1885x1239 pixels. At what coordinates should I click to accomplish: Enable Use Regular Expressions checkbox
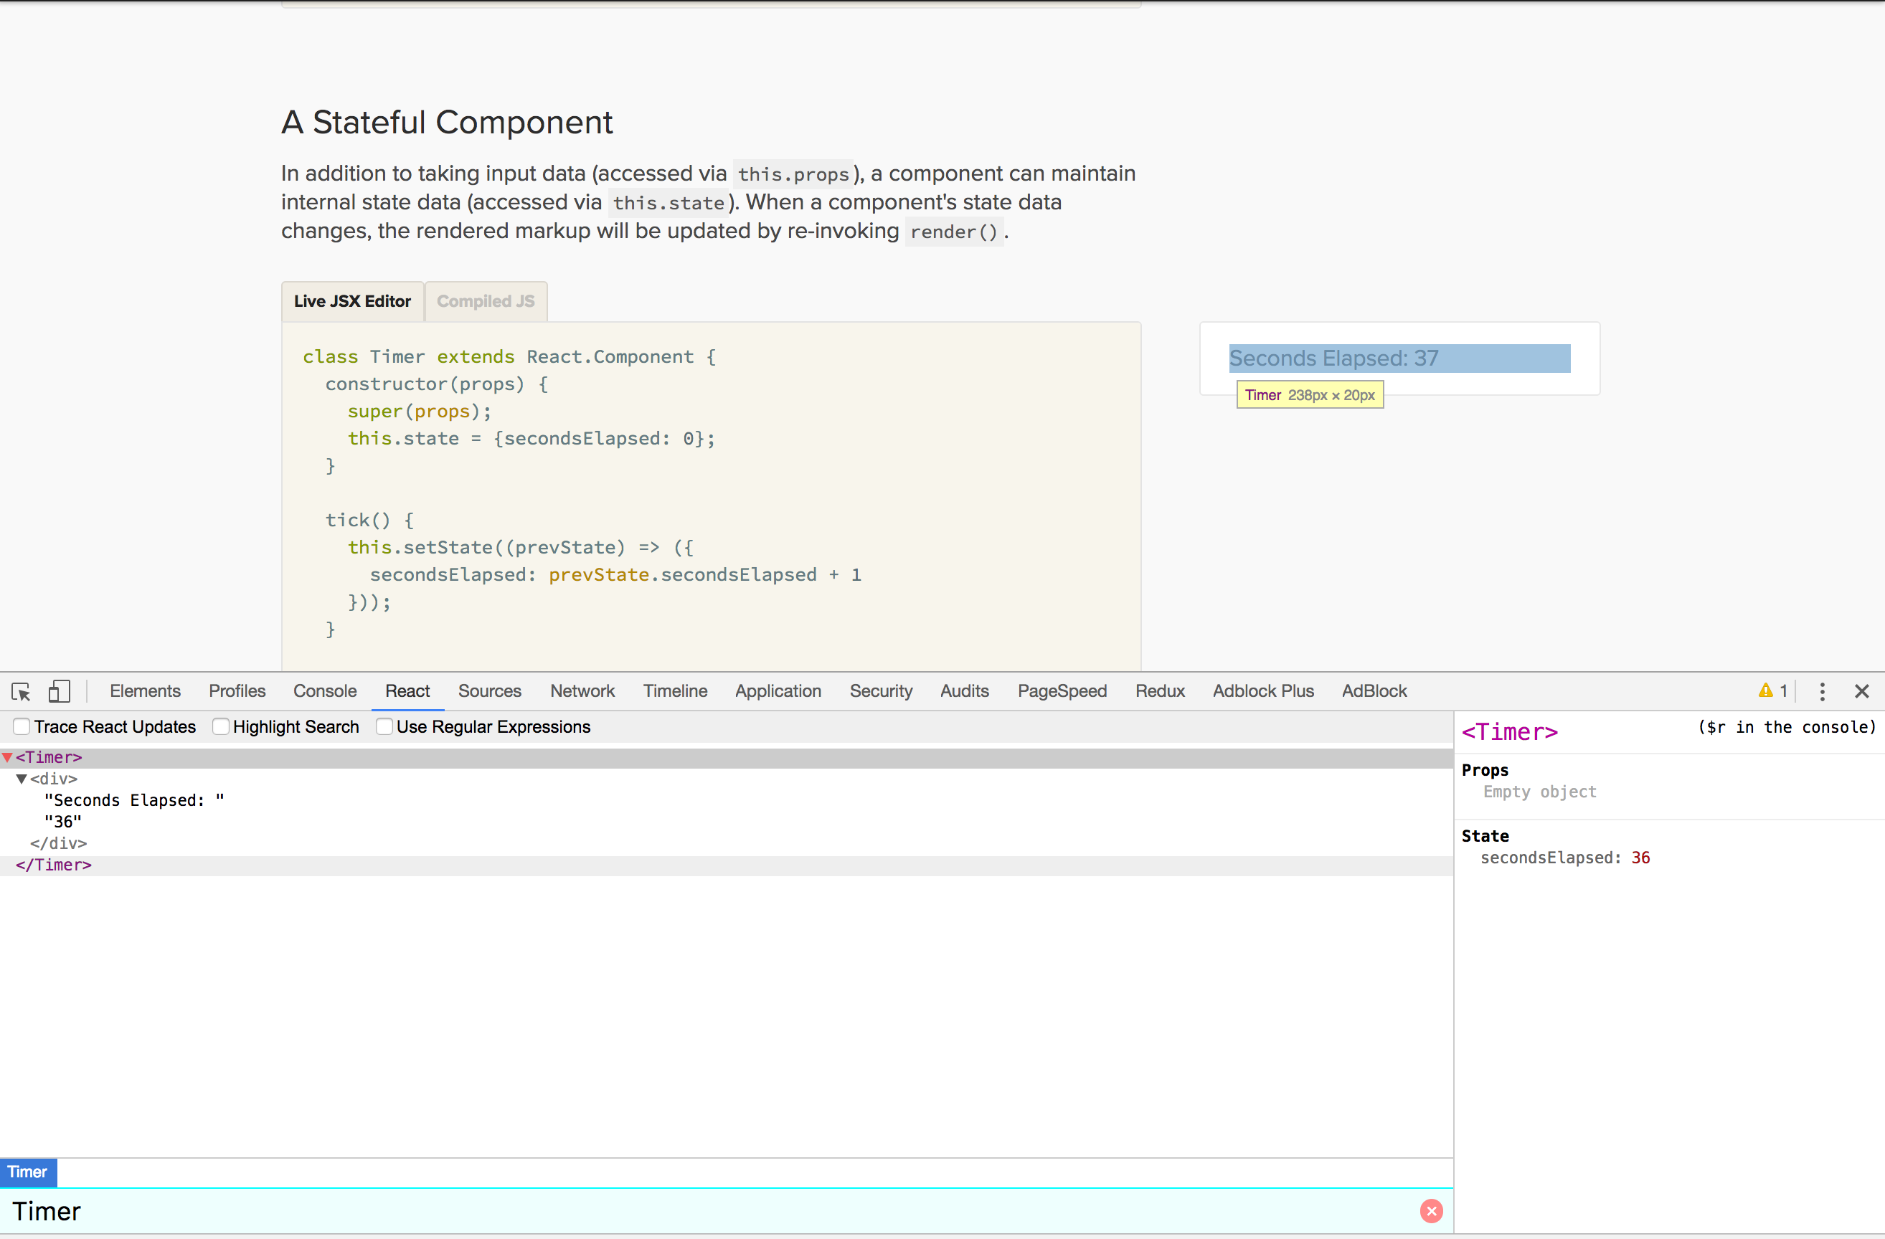point(384,727)
